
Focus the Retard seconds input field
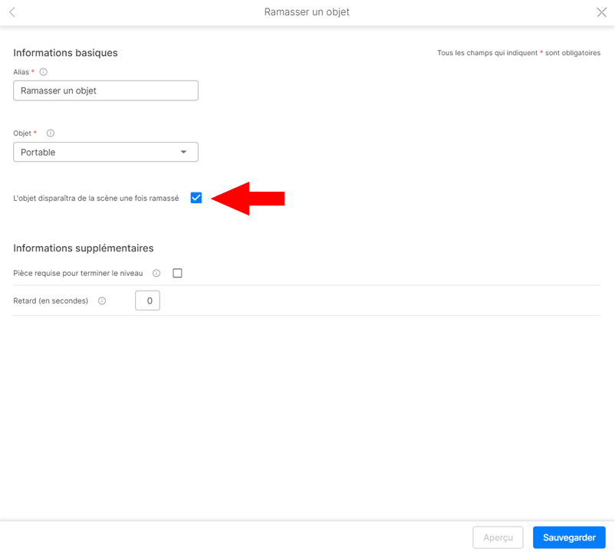click(147, 301)
